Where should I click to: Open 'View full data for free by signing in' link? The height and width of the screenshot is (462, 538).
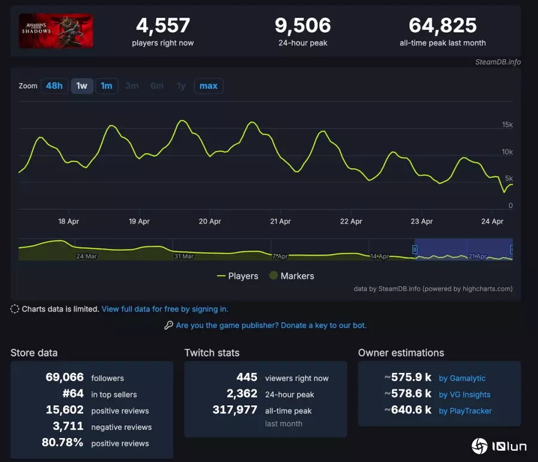pos(165,309)
